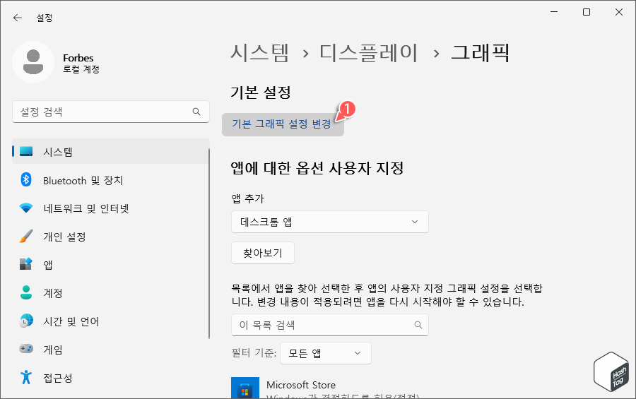
Task: Click the Forbes user avatar icon
Action: pos(33,62)
